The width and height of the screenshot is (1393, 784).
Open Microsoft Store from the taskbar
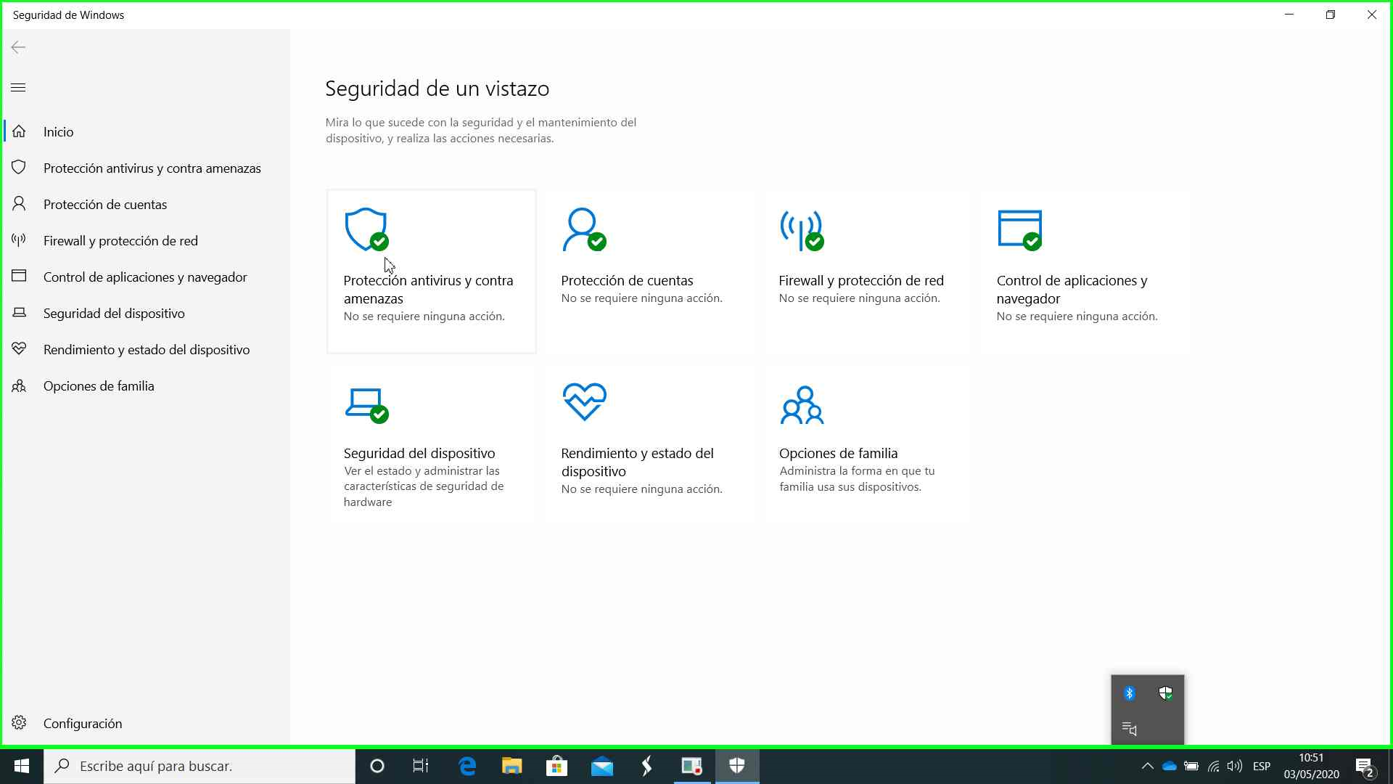pyautogui.click(x=556, y=766)
